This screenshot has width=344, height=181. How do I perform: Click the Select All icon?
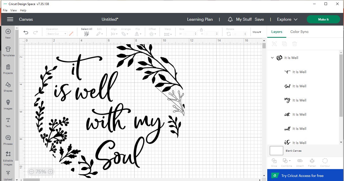tap(87, 34)
